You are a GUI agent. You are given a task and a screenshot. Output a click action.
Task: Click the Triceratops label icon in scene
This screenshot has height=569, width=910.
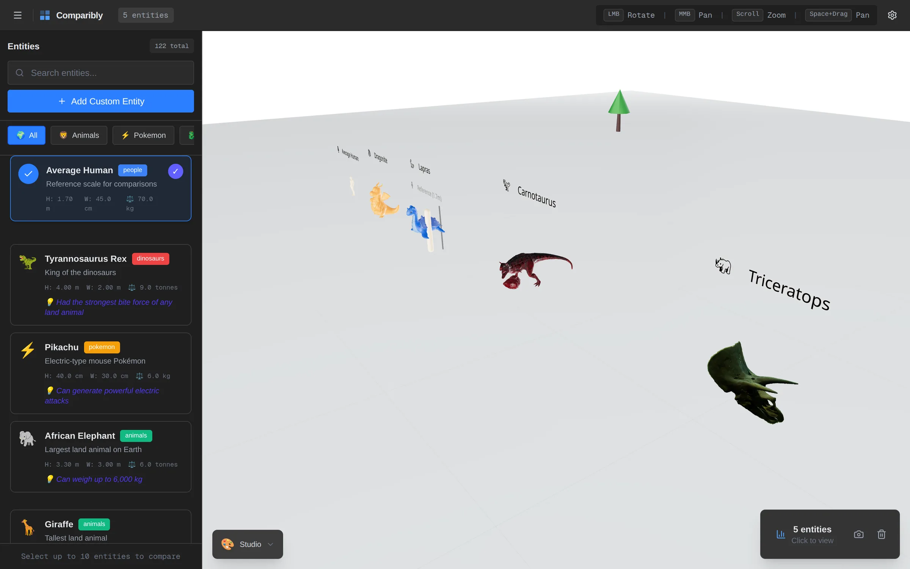point(723,266)
